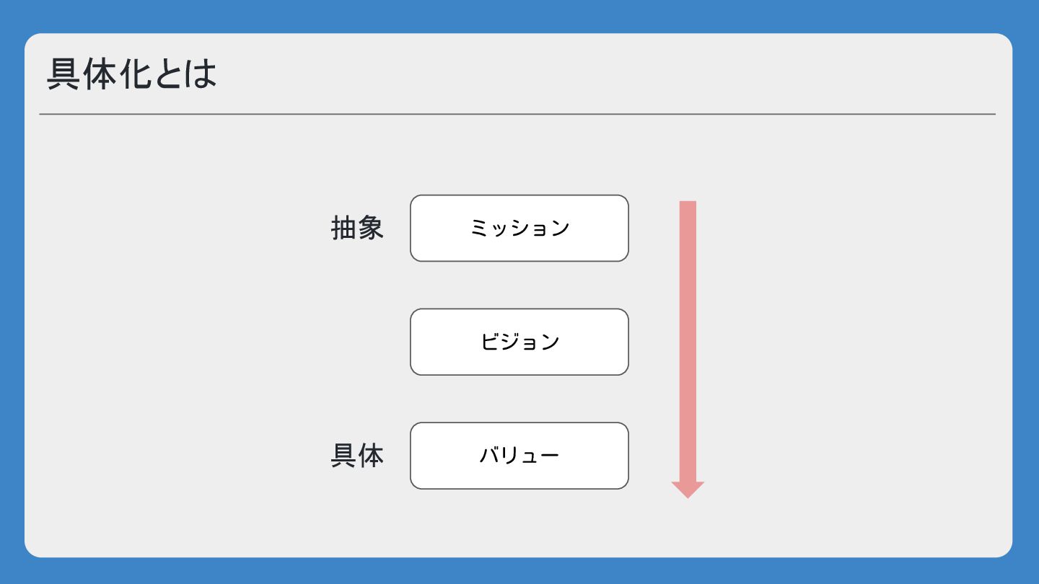Click the 具 character in the title

click(63, 74)
